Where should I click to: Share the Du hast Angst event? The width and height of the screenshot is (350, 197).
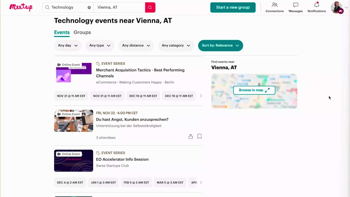click(x=190, y=136)
